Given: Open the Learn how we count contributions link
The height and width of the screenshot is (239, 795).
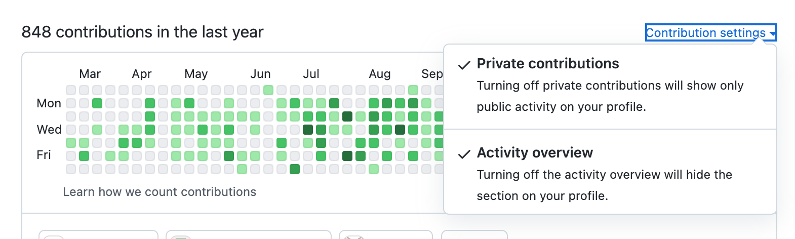Looking at the screenshot, I should (160, 192).
